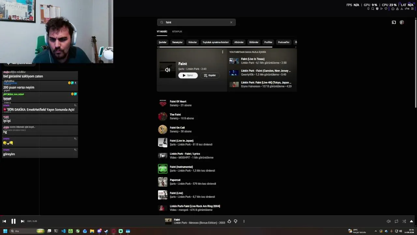Switch to the YT MUSIC tab
Screen dimensions: 417x235
[x=162, y=32]
